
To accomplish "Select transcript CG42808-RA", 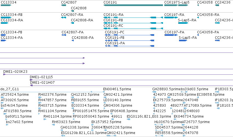I will pyautogui.click(x=82, y=20).
